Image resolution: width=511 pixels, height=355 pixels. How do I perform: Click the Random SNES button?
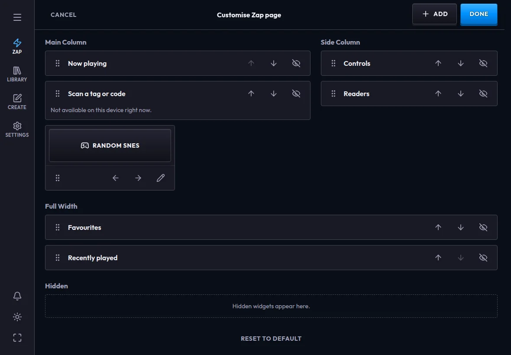(110, 145)
